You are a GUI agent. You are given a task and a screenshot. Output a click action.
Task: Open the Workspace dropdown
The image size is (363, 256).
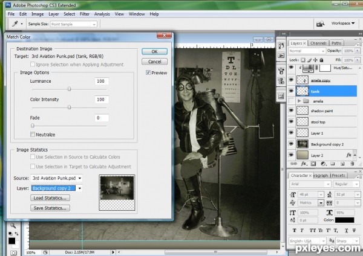(343, 24)
